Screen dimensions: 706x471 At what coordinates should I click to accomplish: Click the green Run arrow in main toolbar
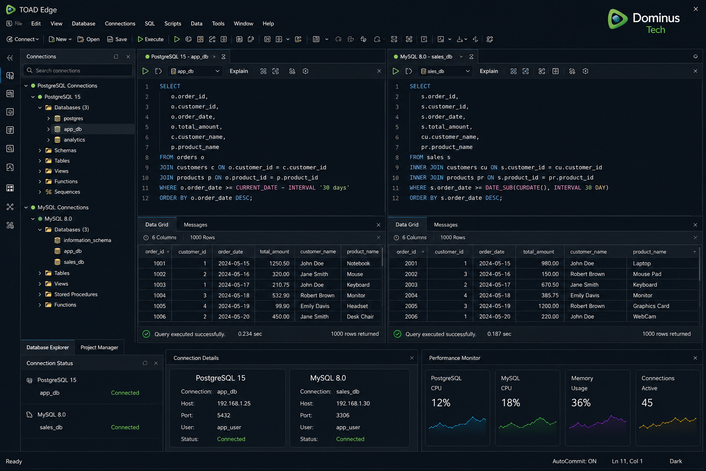[177, 39]
